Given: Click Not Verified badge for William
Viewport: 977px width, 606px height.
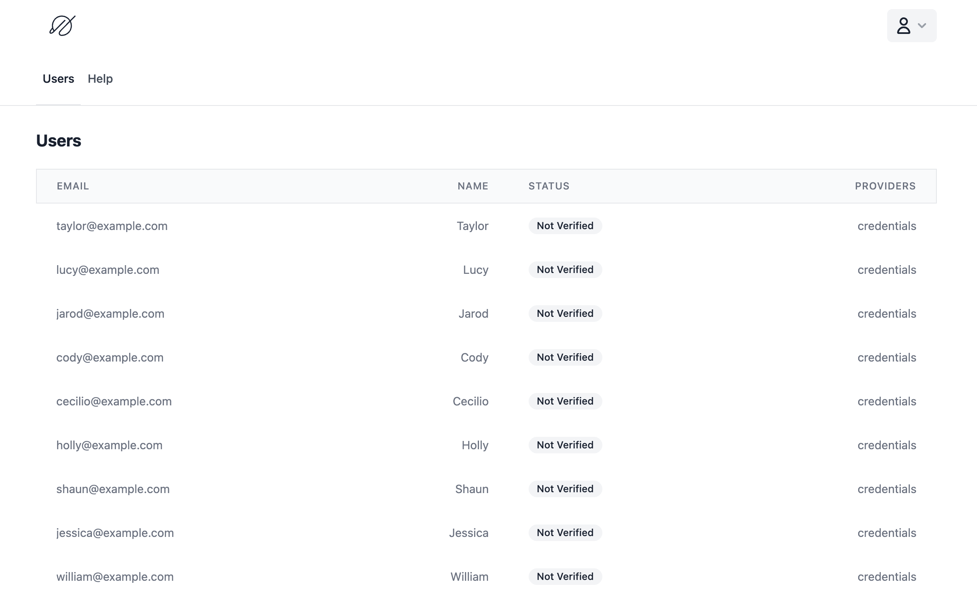Looking at the screenshot, I should pyautogui.click(x=565, y=576).
